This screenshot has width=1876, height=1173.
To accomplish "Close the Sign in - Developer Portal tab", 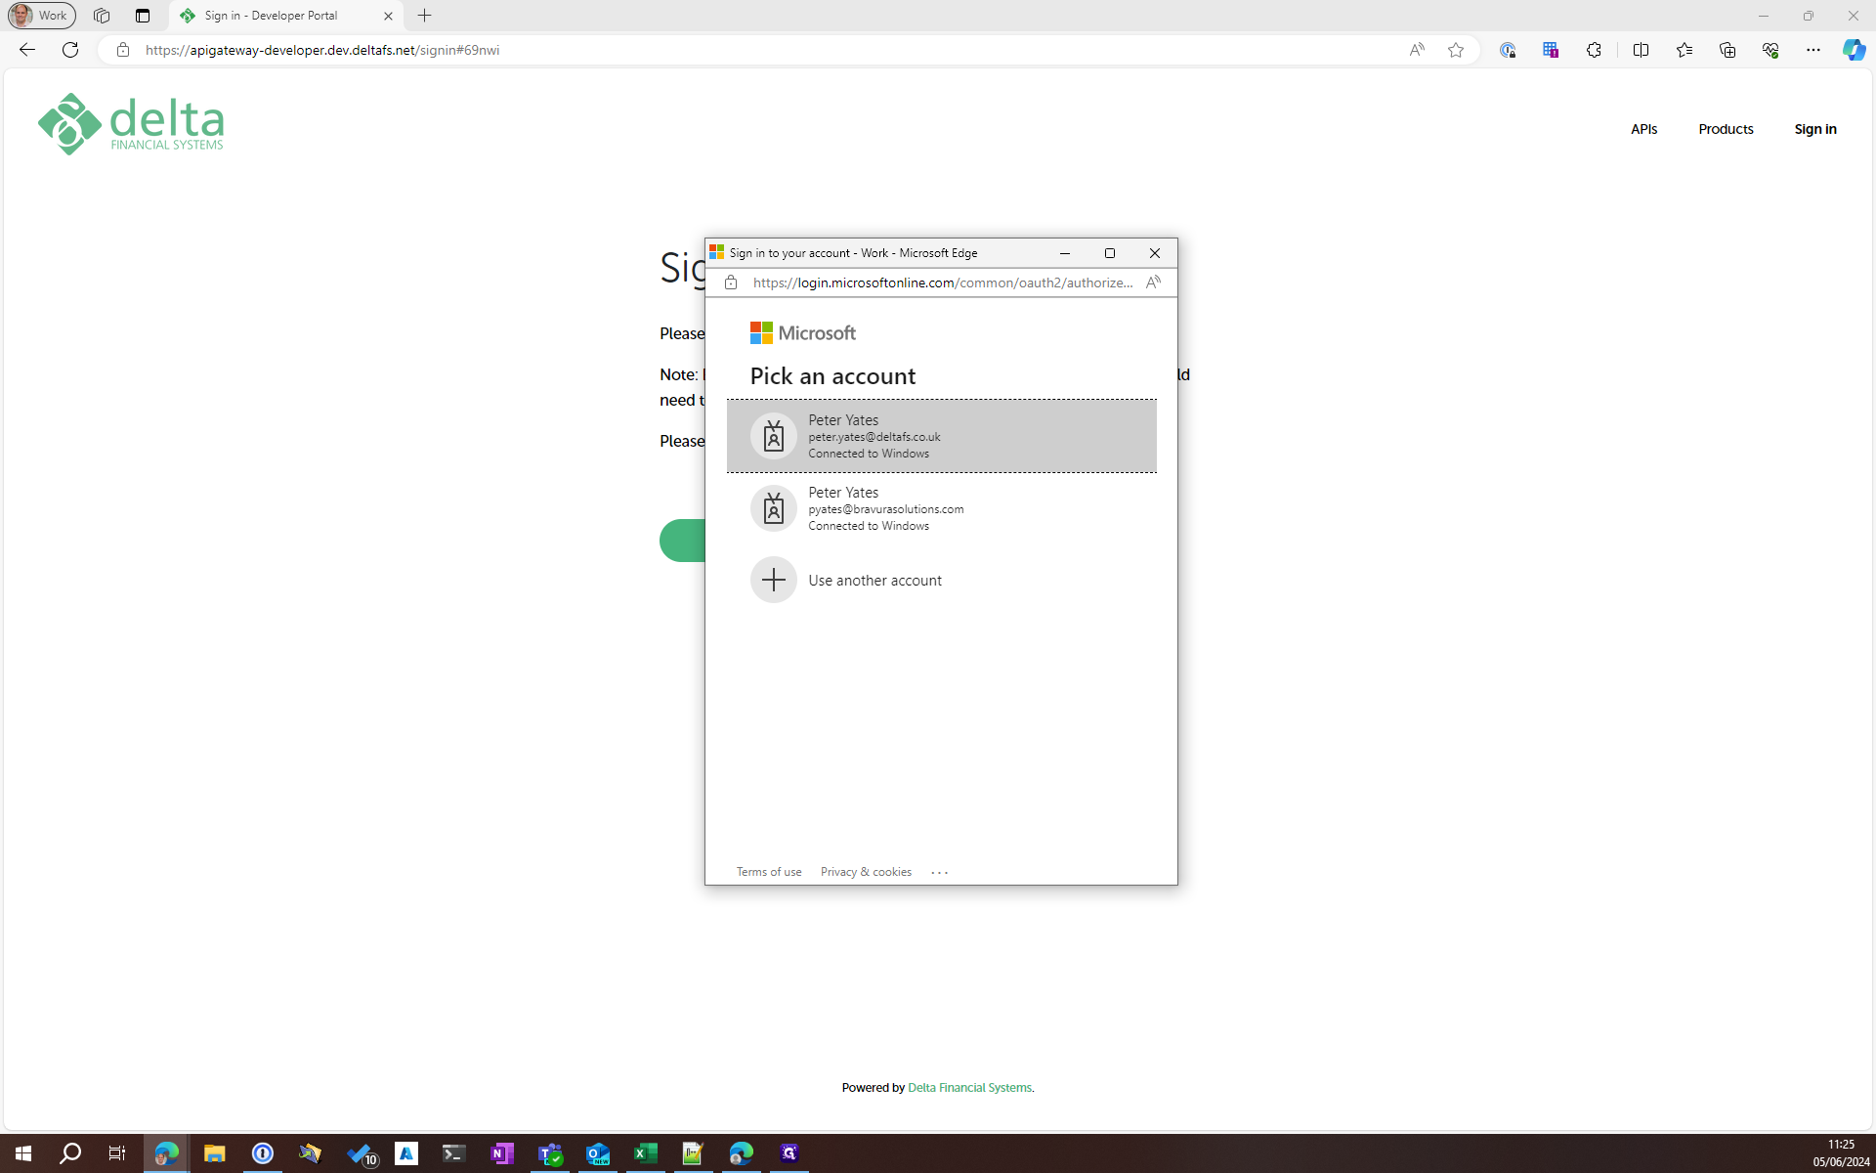I will coord(388,16).
